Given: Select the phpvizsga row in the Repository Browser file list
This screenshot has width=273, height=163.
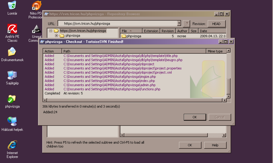Looking at the screenshot, I should coord(173,36).
